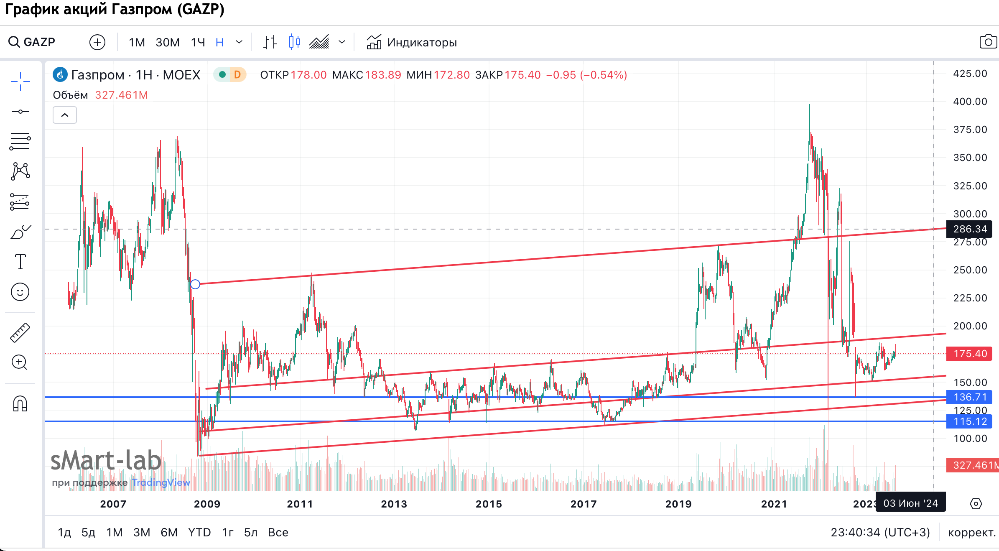The width and height of the screenshot is (999, 551).
Task: Select the 1Ч hourly timeframe
Action: (198, 42)
